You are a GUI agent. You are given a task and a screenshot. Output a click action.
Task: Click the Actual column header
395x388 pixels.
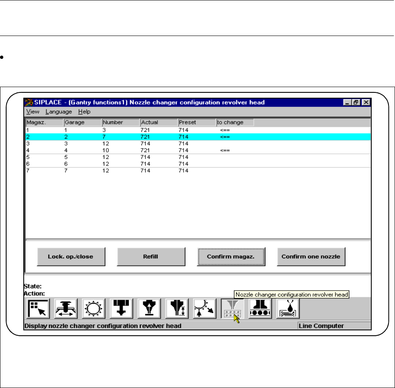point(159,122)
